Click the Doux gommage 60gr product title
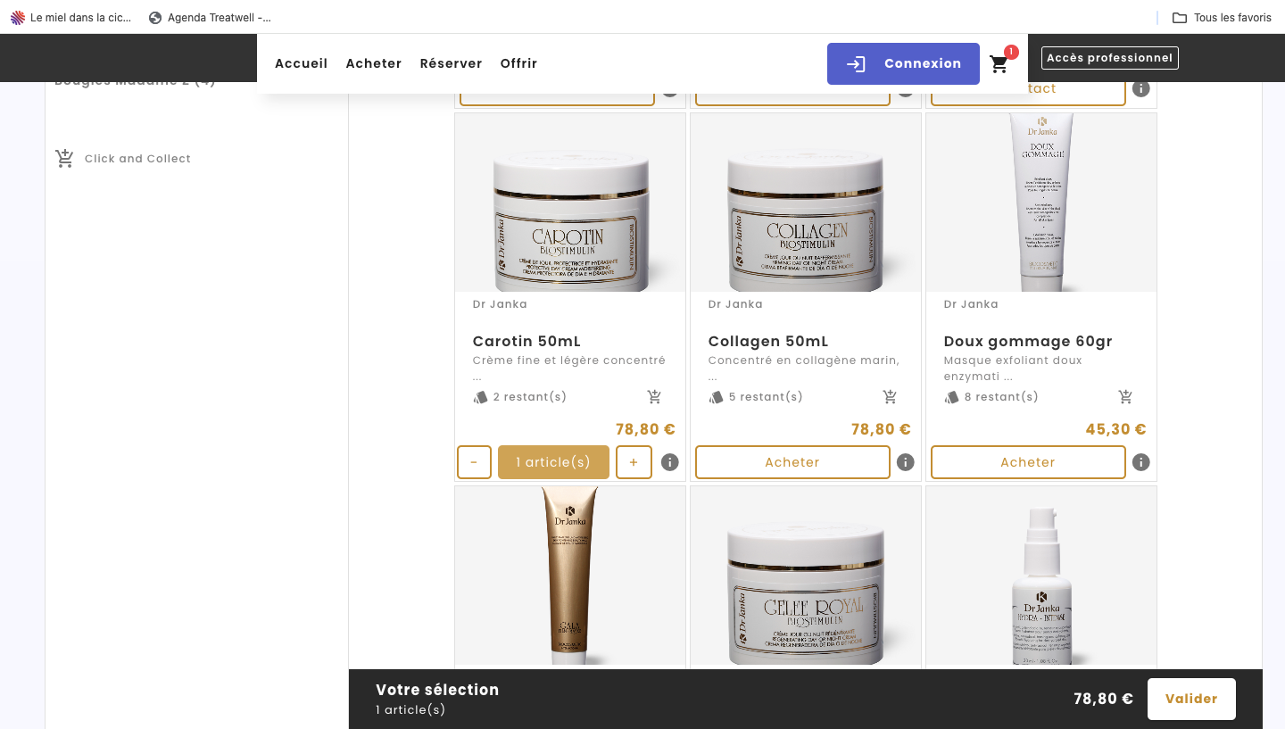This screenshot has width=1285, height=729. [1028, 342]
